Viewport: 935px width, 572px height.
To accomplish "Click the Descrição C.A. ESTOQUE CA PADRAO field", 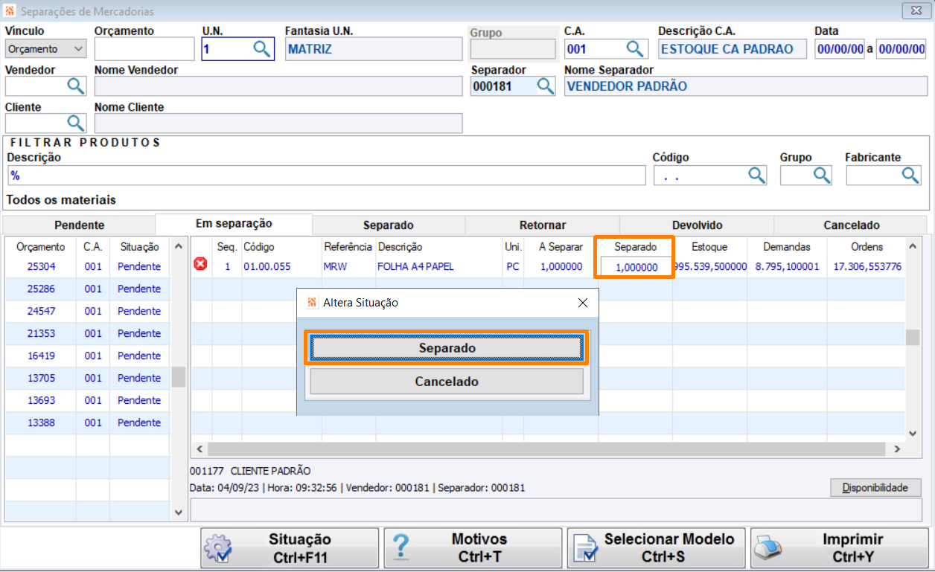I will pyautogui.click(x=733, y=49).
